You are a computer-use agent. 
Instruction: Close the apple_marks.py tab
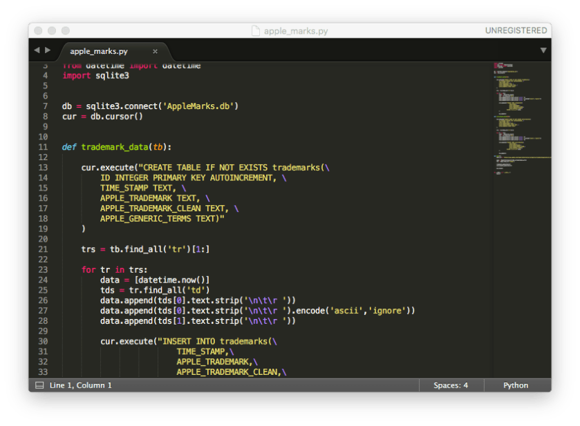(155, 51)
